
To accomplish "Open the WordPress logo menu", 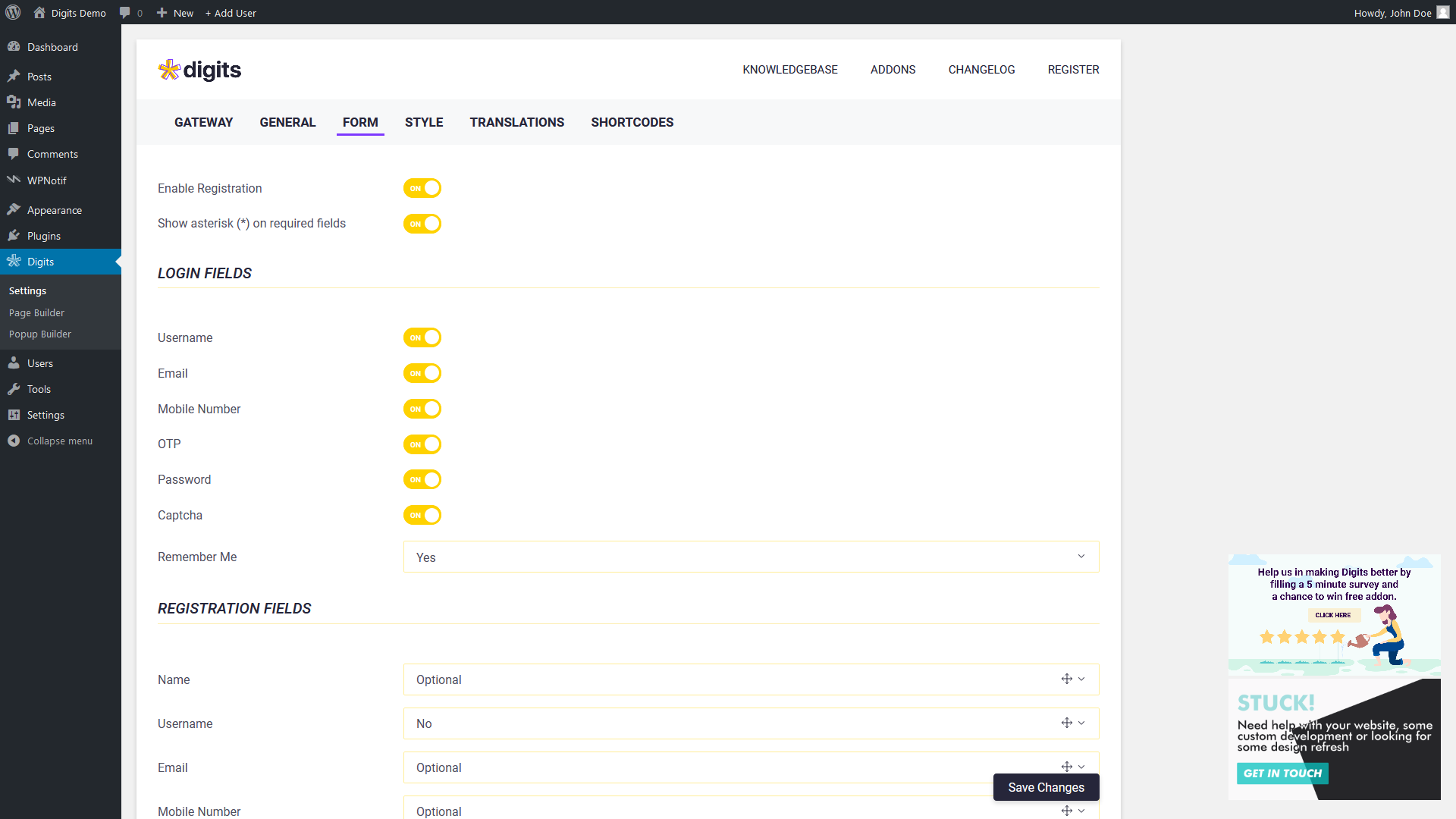I will coord(13,12).
